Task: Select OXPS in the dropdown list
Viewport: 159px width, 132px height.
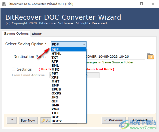Action: 69,93
